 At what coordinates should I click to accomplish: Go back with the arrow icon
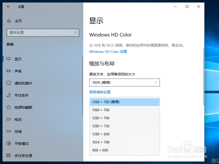[x=9, y=6]
